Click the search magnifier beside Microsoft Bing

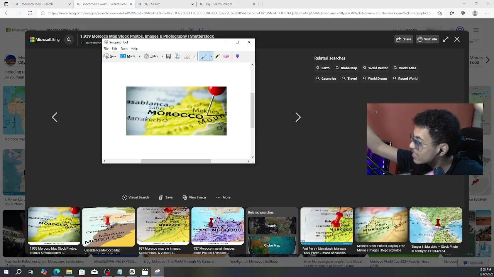pos(69,39)
